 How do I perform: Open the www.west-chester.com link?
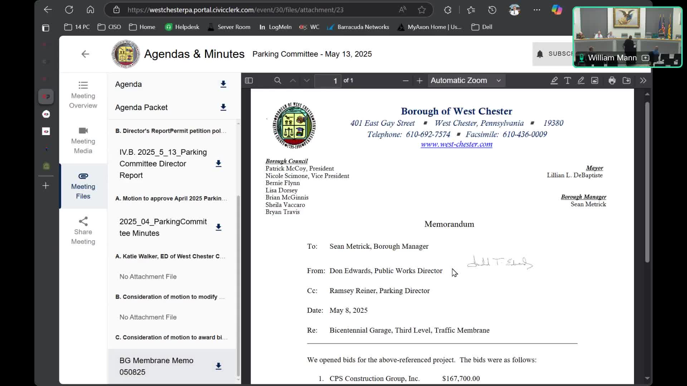tap(456, 144)
